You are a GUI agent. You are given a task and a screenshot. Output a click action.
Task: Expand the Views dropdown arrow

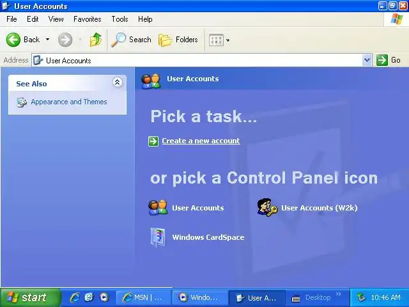(x=228, y=40)
